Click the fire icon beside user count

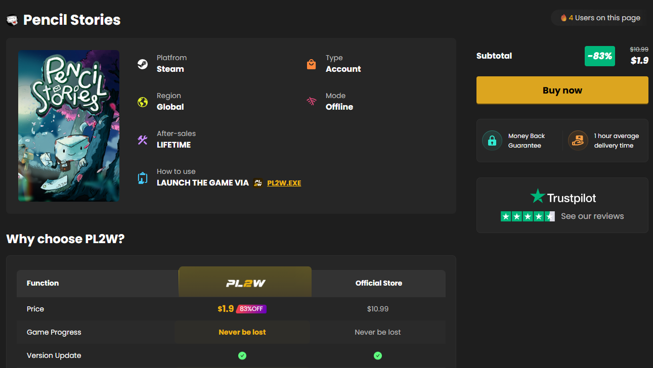click(563, 18)
